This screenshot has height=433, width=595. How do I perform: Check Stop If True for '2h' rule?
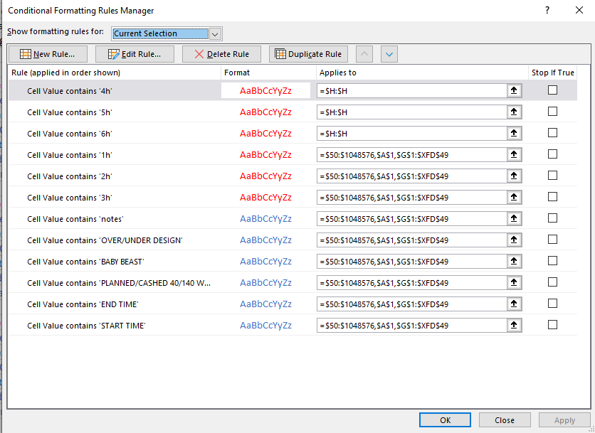[x=552, y=175]
